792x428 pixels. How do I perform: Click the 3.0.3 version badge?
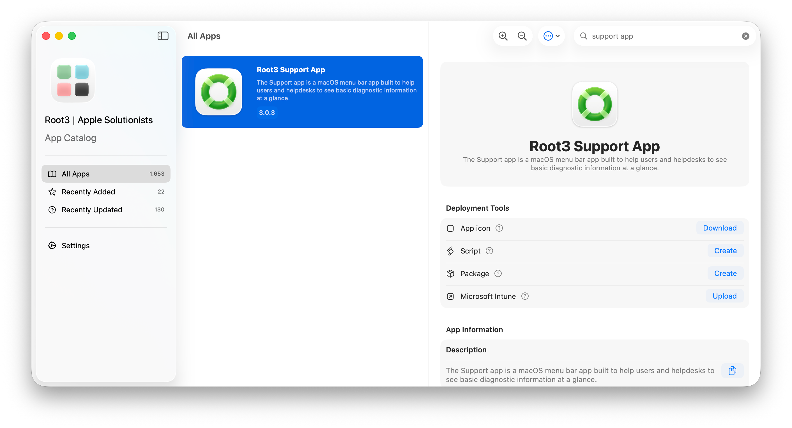pos(266,112)
